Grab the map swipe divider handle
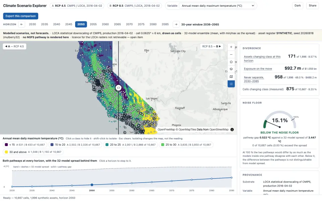This screenshot has width=322, height=201. [x=118, y=88]
